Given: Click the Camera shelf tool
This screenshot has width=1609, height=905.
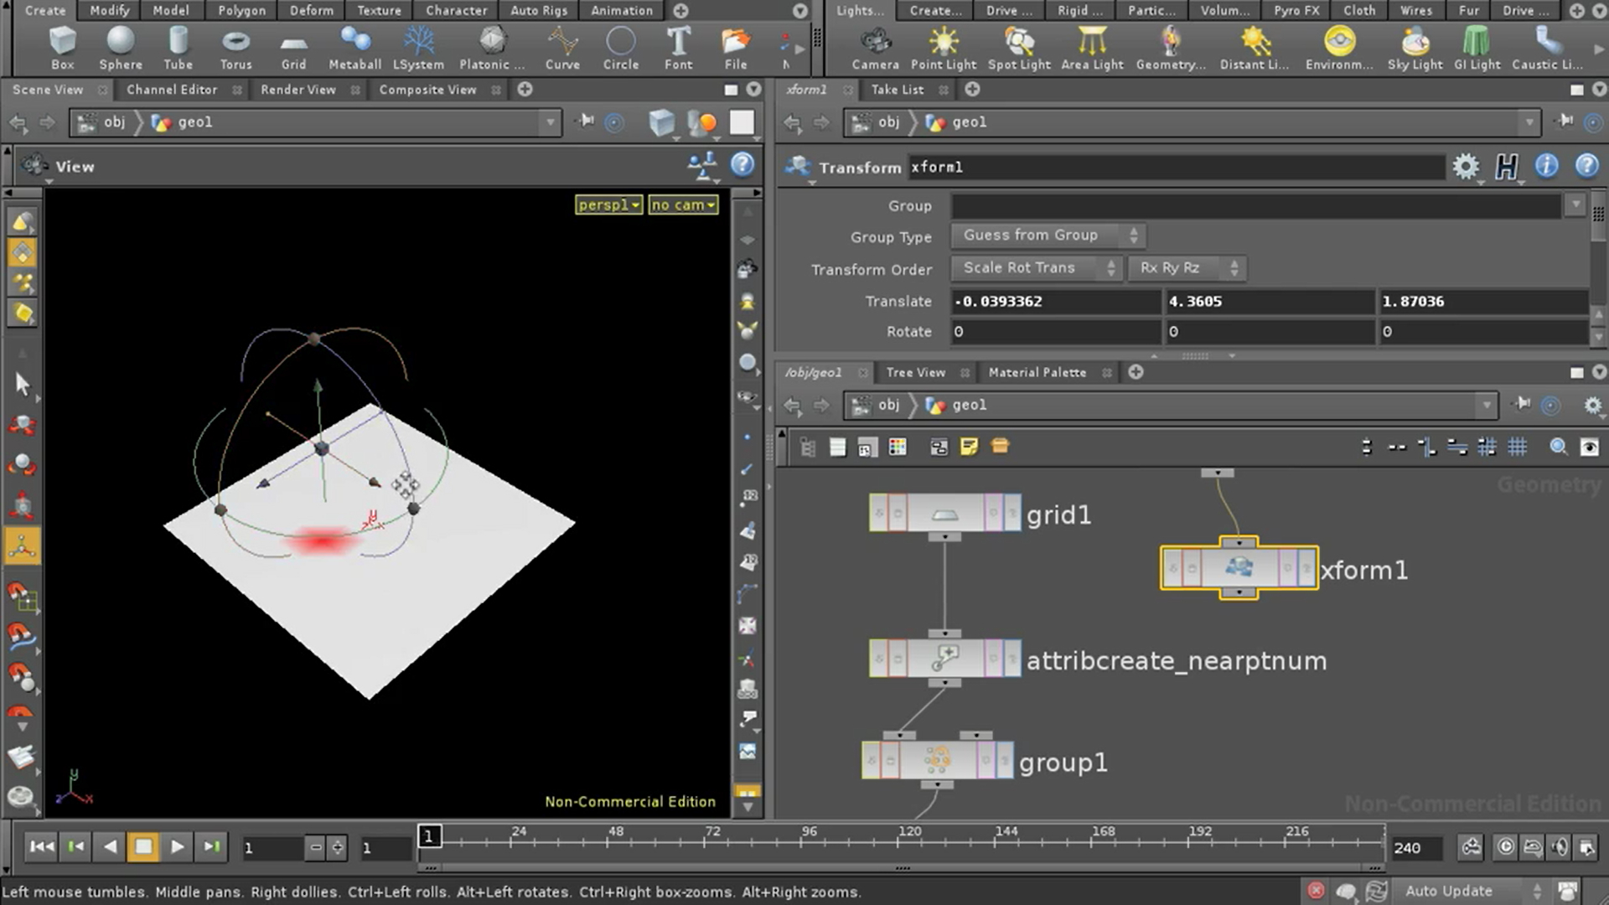Looking at the screenshot, I should [875, 47].
